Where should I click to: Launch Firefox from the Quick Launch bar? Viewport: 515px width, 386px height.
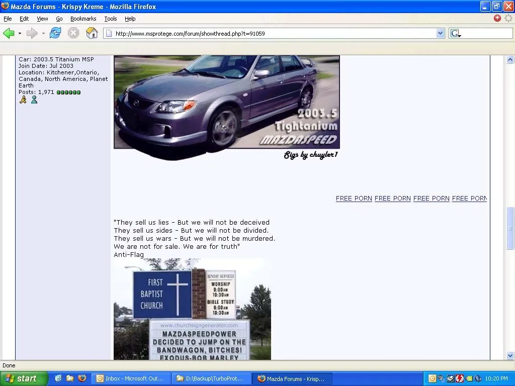pyautogui.click(x=81, y=378)
